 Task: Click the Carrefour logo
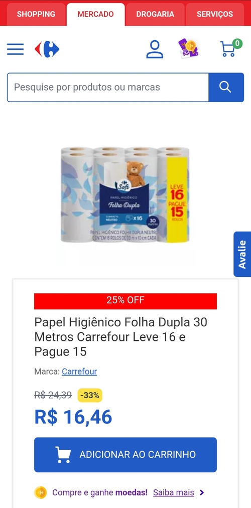[x=47, y=49]
